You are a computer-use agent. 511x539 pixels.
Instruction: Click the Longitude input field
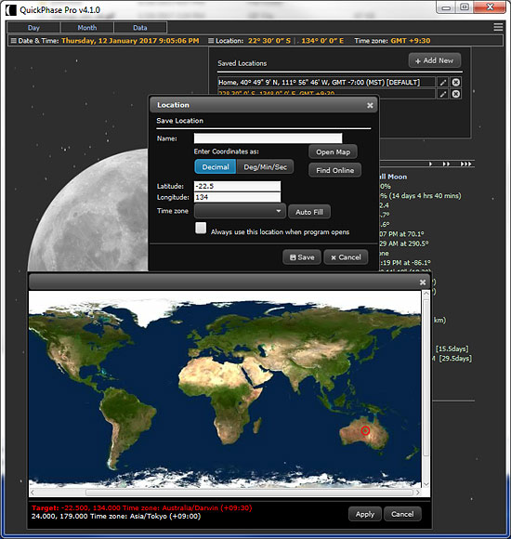tap(237, 197)
